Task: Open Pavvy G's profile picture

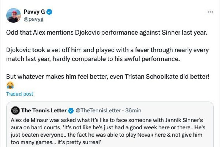Action: point(13,15)
